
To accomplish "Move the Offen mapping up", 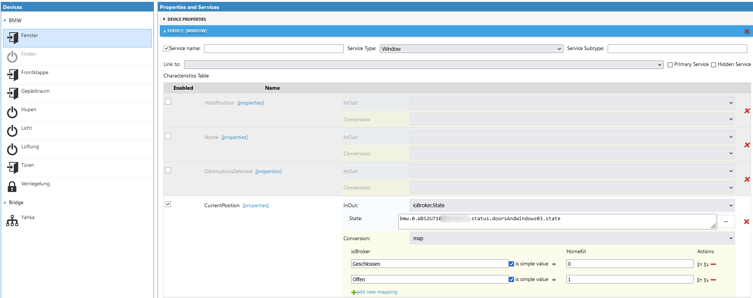I will pos(699,280).
